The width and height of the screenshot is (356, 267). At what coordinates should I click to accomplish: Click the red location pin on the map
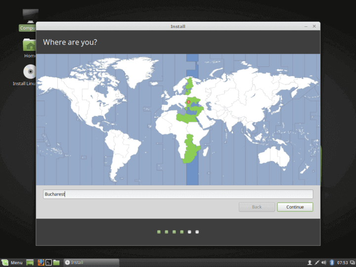(x=188, y=102)
